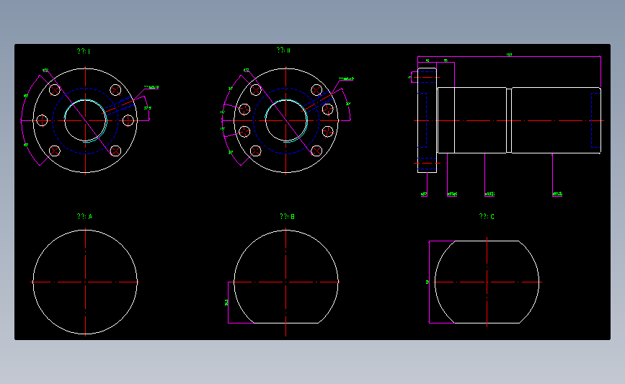Select the "??: C" view title

coord(487,216)
